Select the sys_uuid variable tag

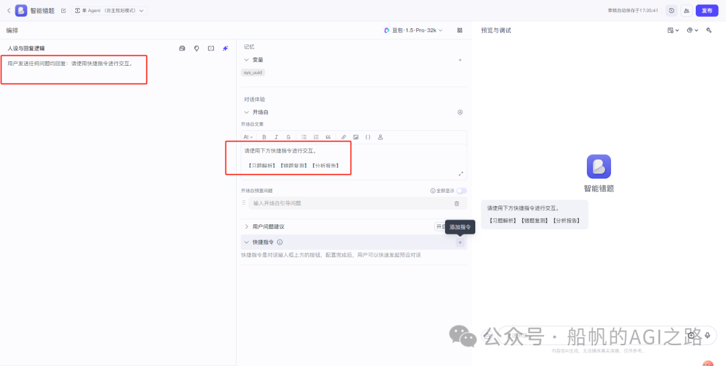(253, 73)
